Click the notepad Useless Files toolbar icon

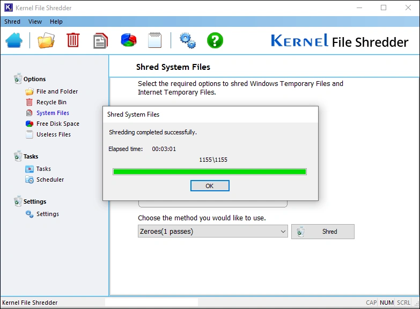pos(154,41)
